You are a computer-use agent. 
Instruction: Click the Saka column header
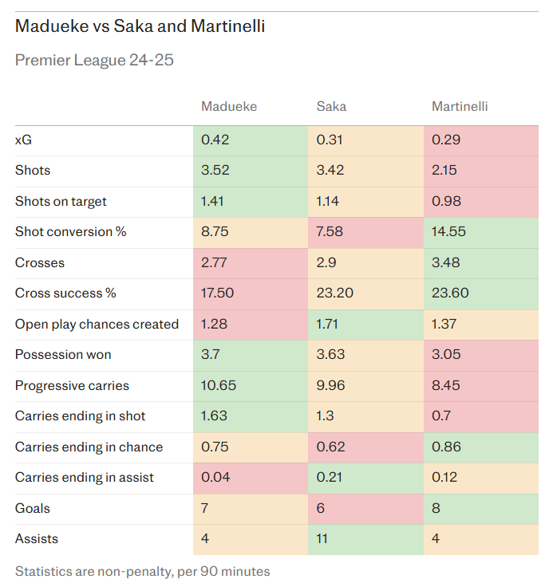pyautogui.click(x=331, y=106)
